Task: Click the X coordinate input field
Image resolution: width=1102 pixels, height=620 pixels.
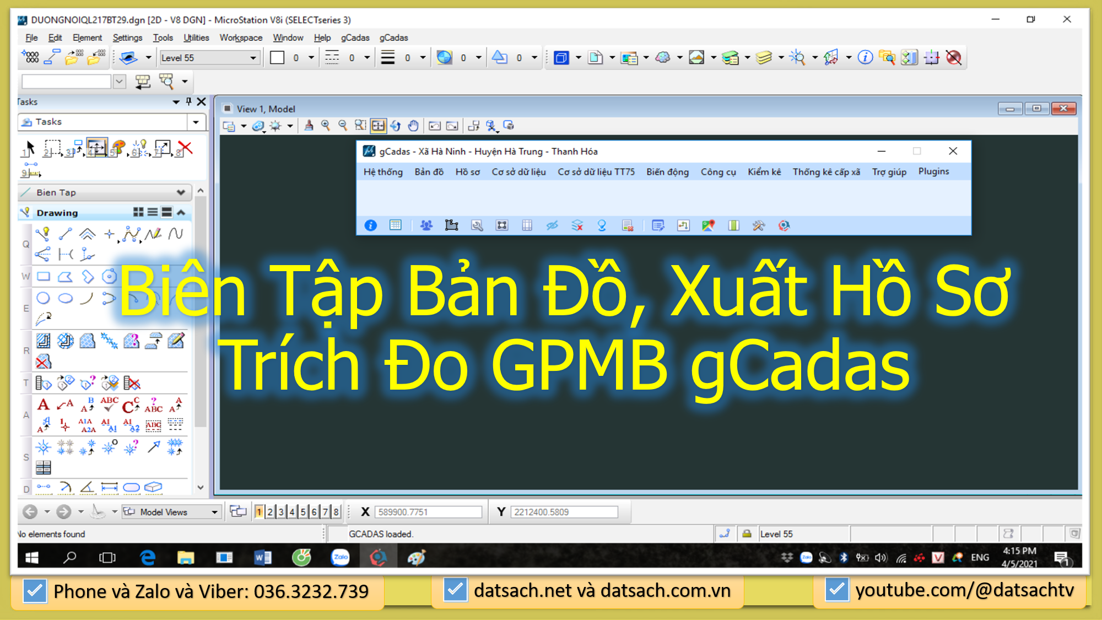Action: pos(429,511)
